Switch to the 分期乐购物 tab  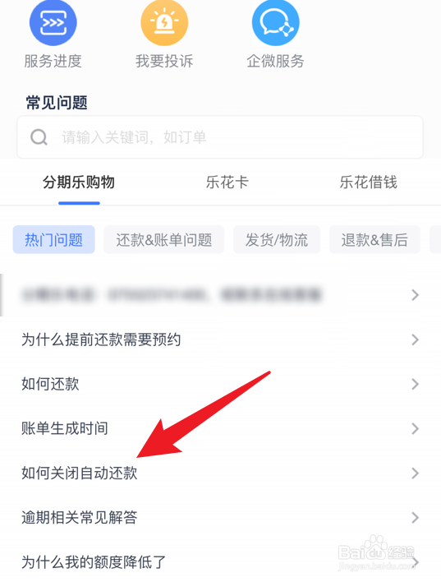[x=79, y=182]
